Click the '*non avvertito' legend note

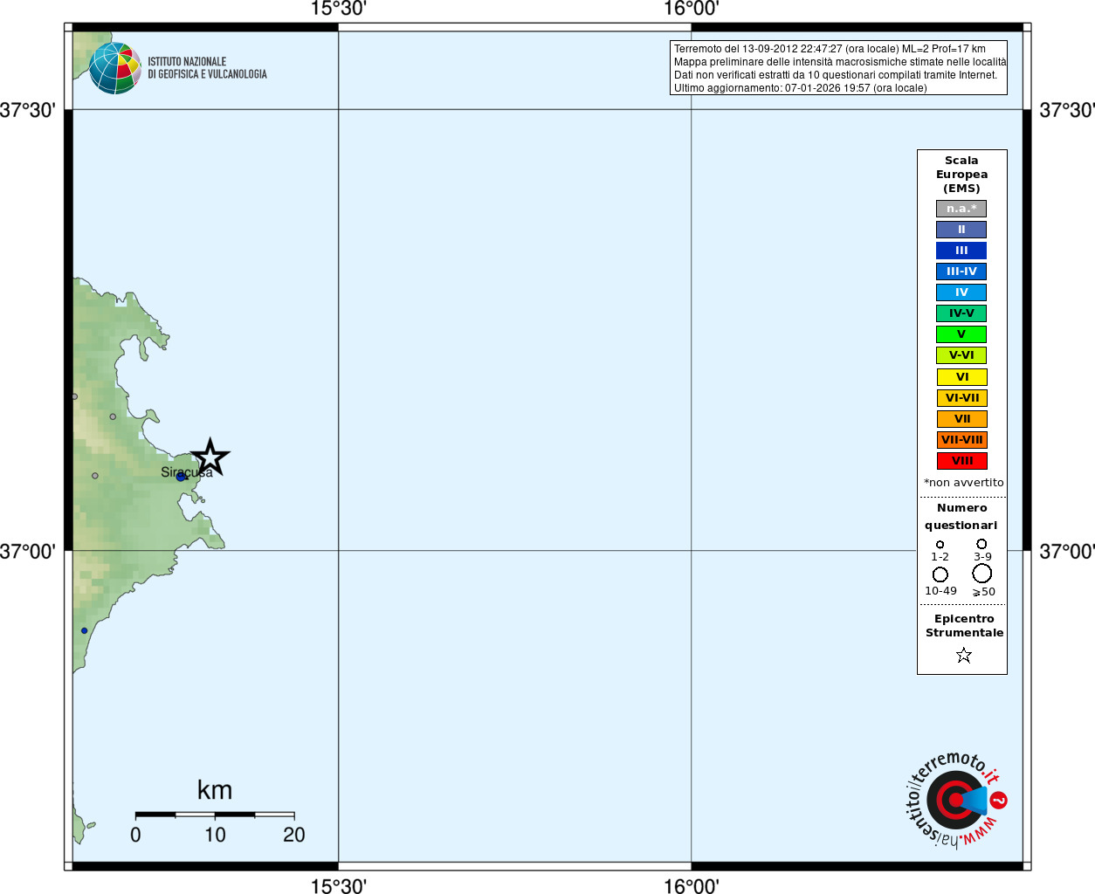tap(964, 483)
